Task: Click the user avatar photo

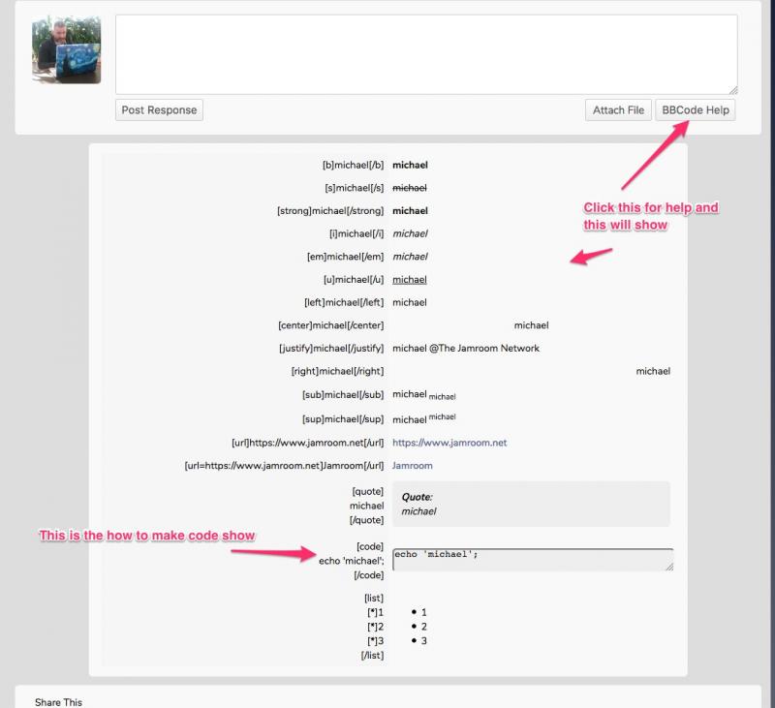Action: point(67,50)
